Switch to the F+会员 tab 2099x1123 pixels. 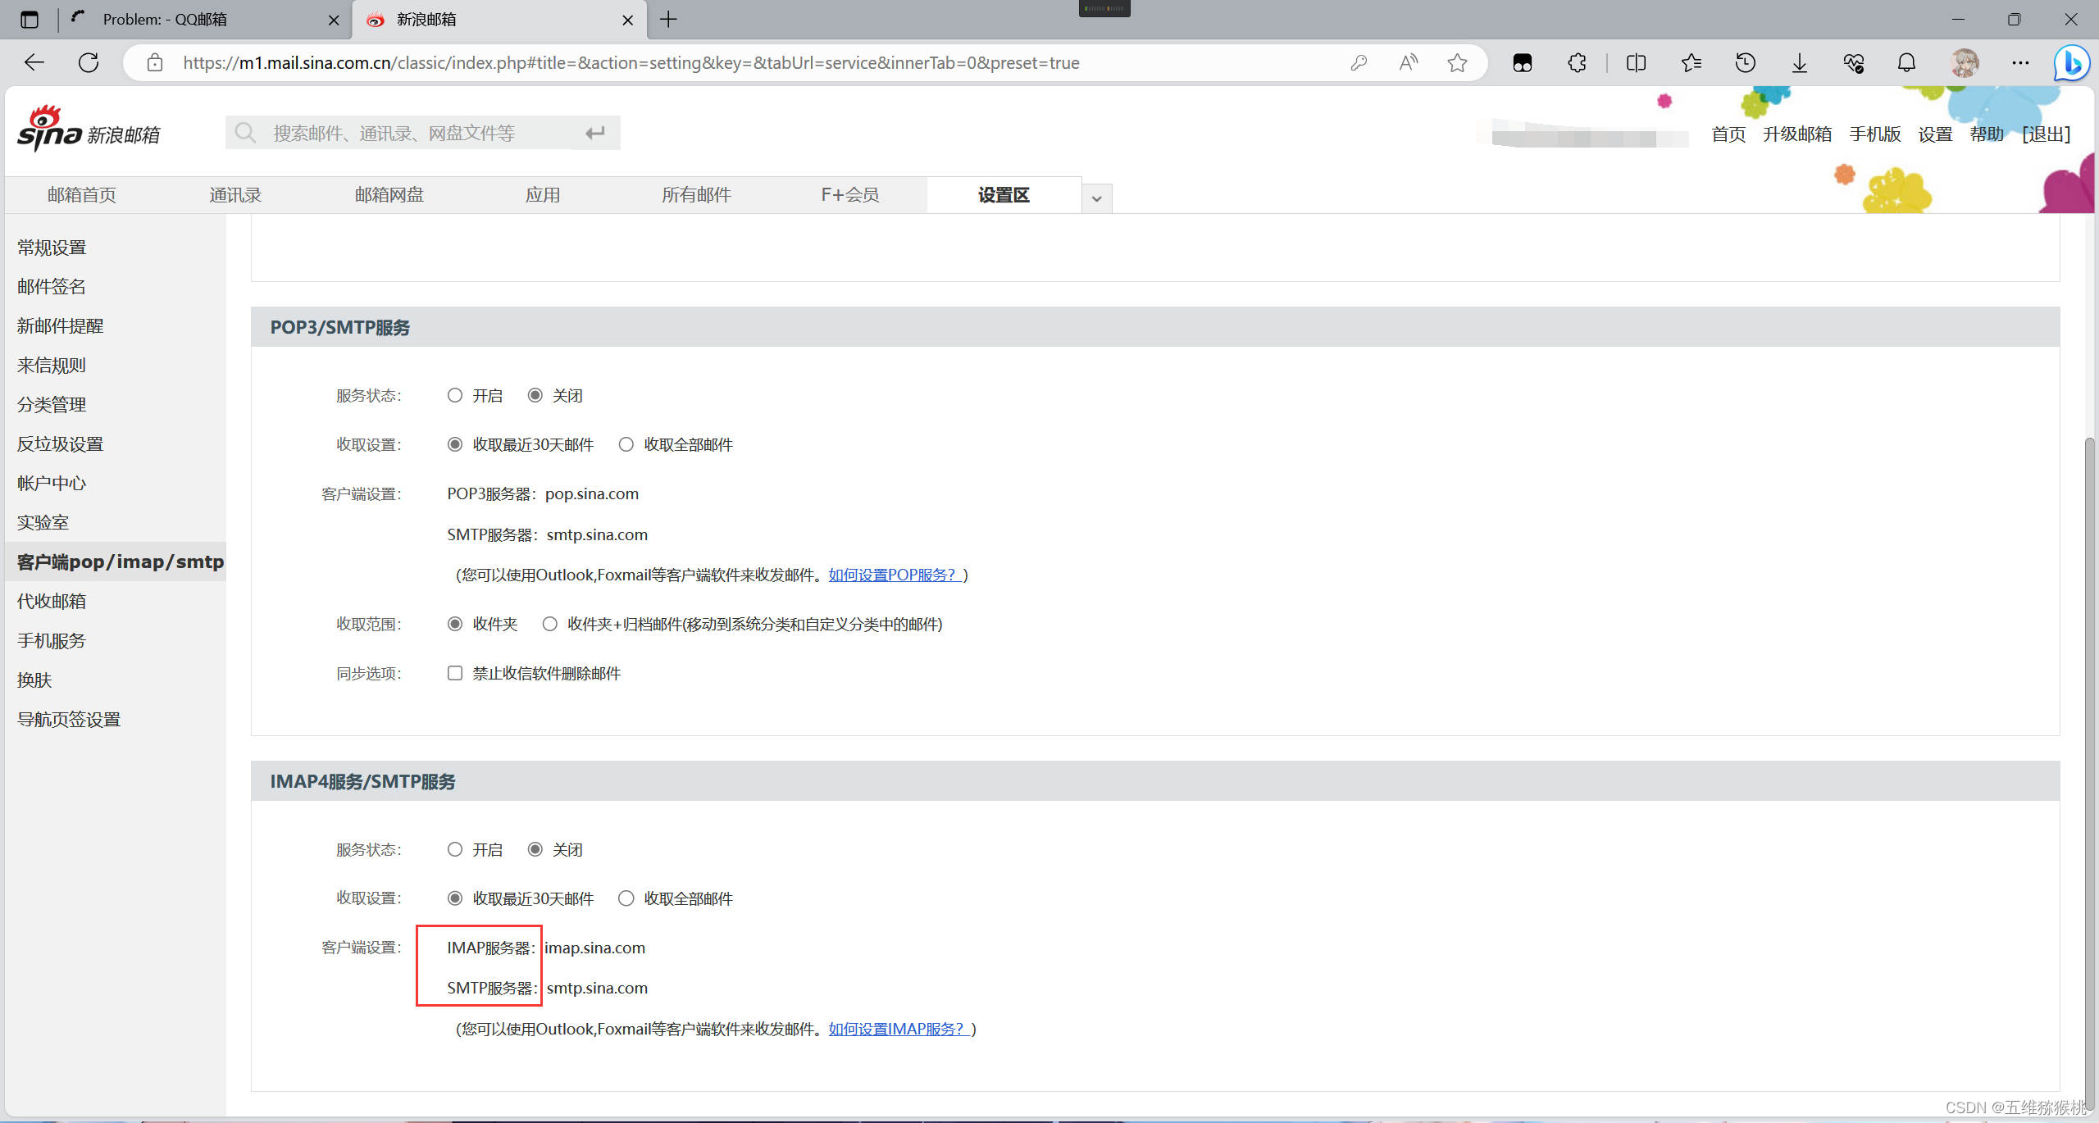click(x=850, y=195)
